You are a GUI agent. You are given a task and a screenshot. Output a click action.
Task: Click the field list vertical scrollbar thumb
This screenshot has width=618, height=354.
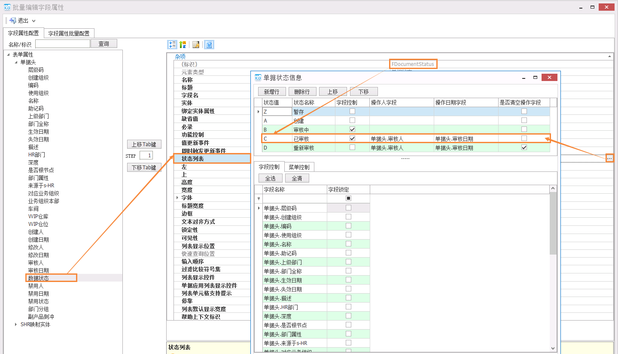coord(553,223)
